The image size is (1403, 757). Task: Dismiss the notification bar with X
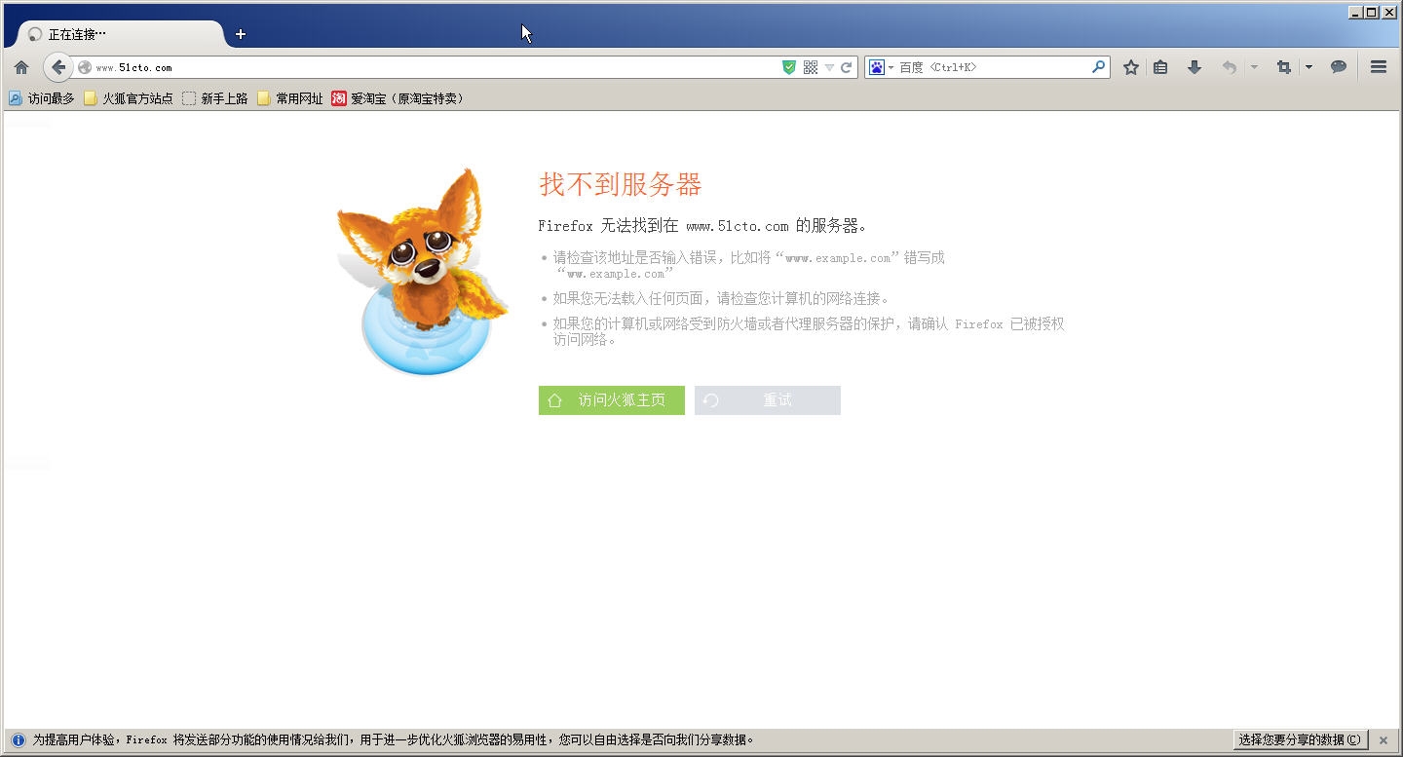1384,740
